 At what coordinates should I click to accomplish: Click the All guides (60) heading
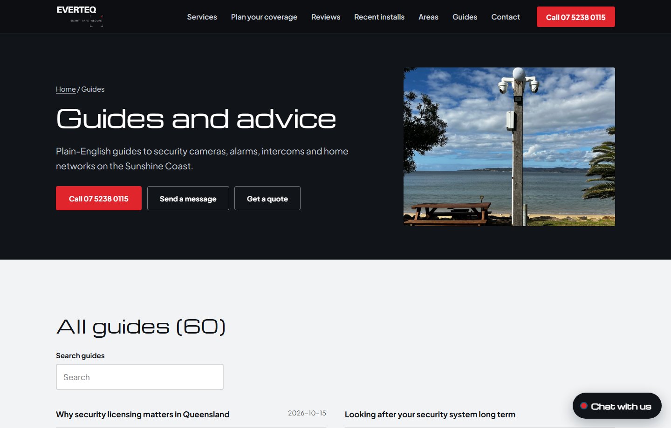pos(141,327)
